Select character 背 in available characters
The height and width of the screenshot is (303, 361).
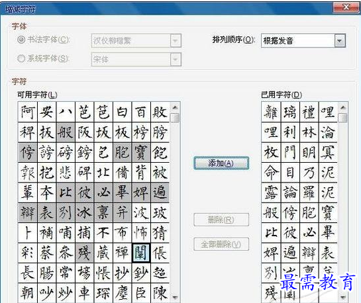tap(141, 173)
